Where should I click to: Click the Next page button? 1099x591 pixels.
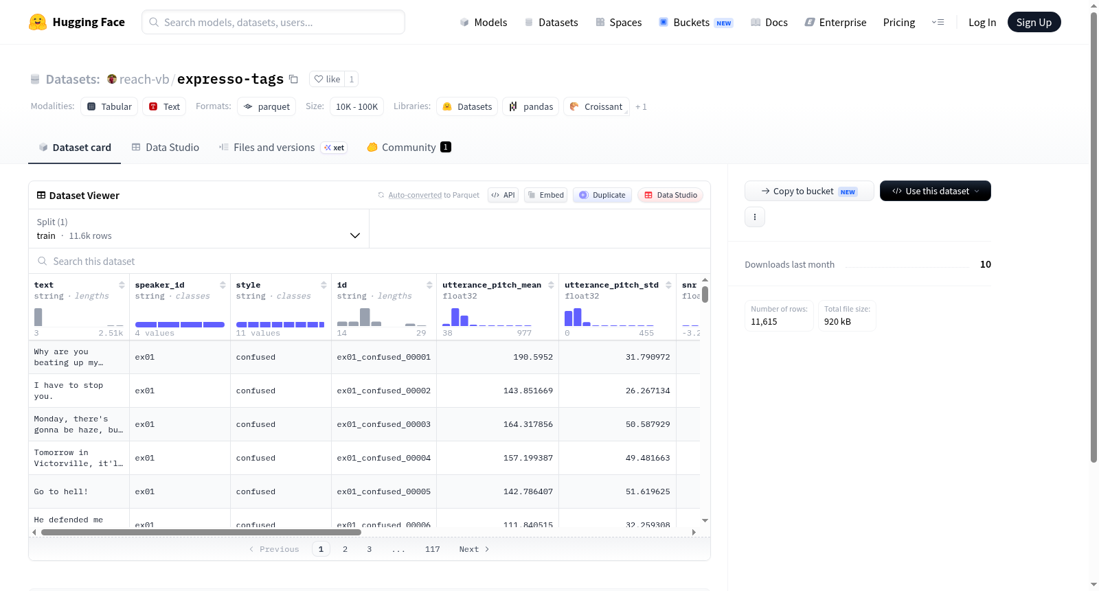[x=474, y=549]
